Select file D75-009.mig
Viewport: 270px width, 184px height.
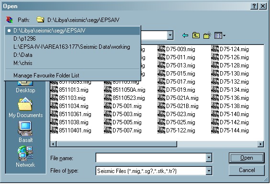(x=176, y=49)
